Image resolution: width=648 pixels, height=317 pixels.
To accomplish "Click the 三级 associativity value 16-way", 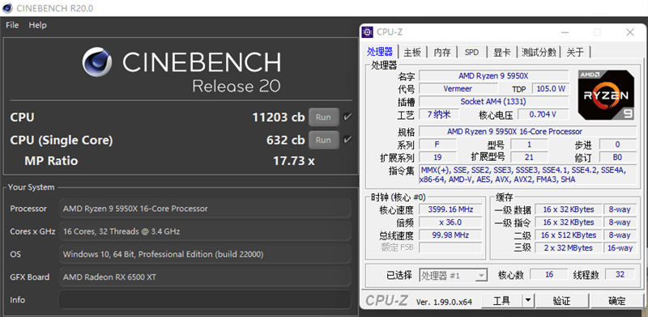I will [620, 247].
